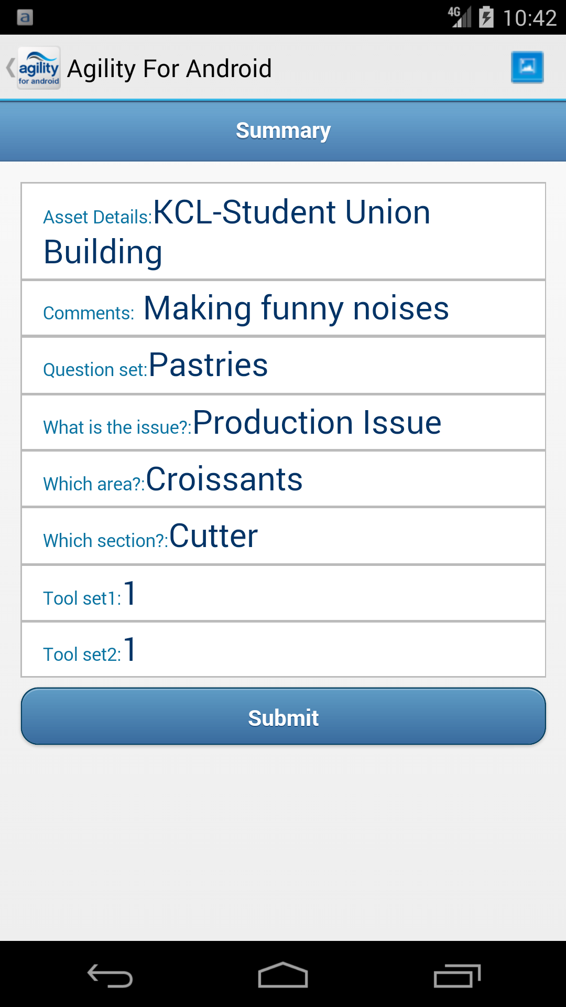Open the blue picture icon in the header
This screenshot has height=1007, width=566.
point(527,67)
